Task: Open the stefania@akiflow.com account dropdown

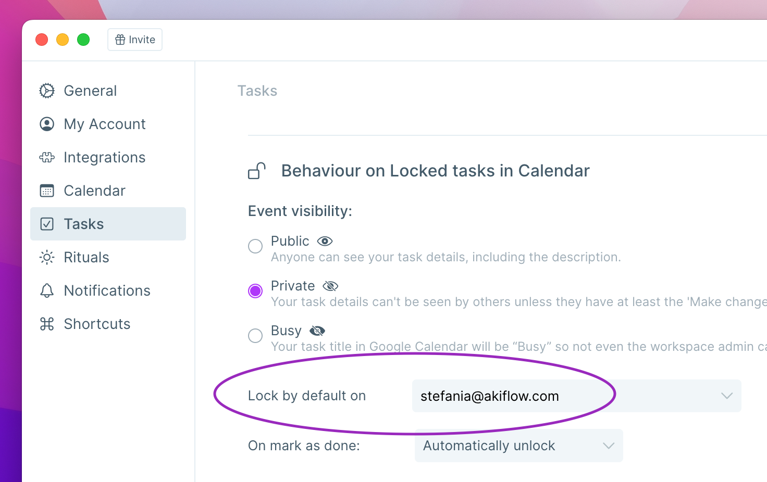Action: pyautogui.click(x=577, y=396)
